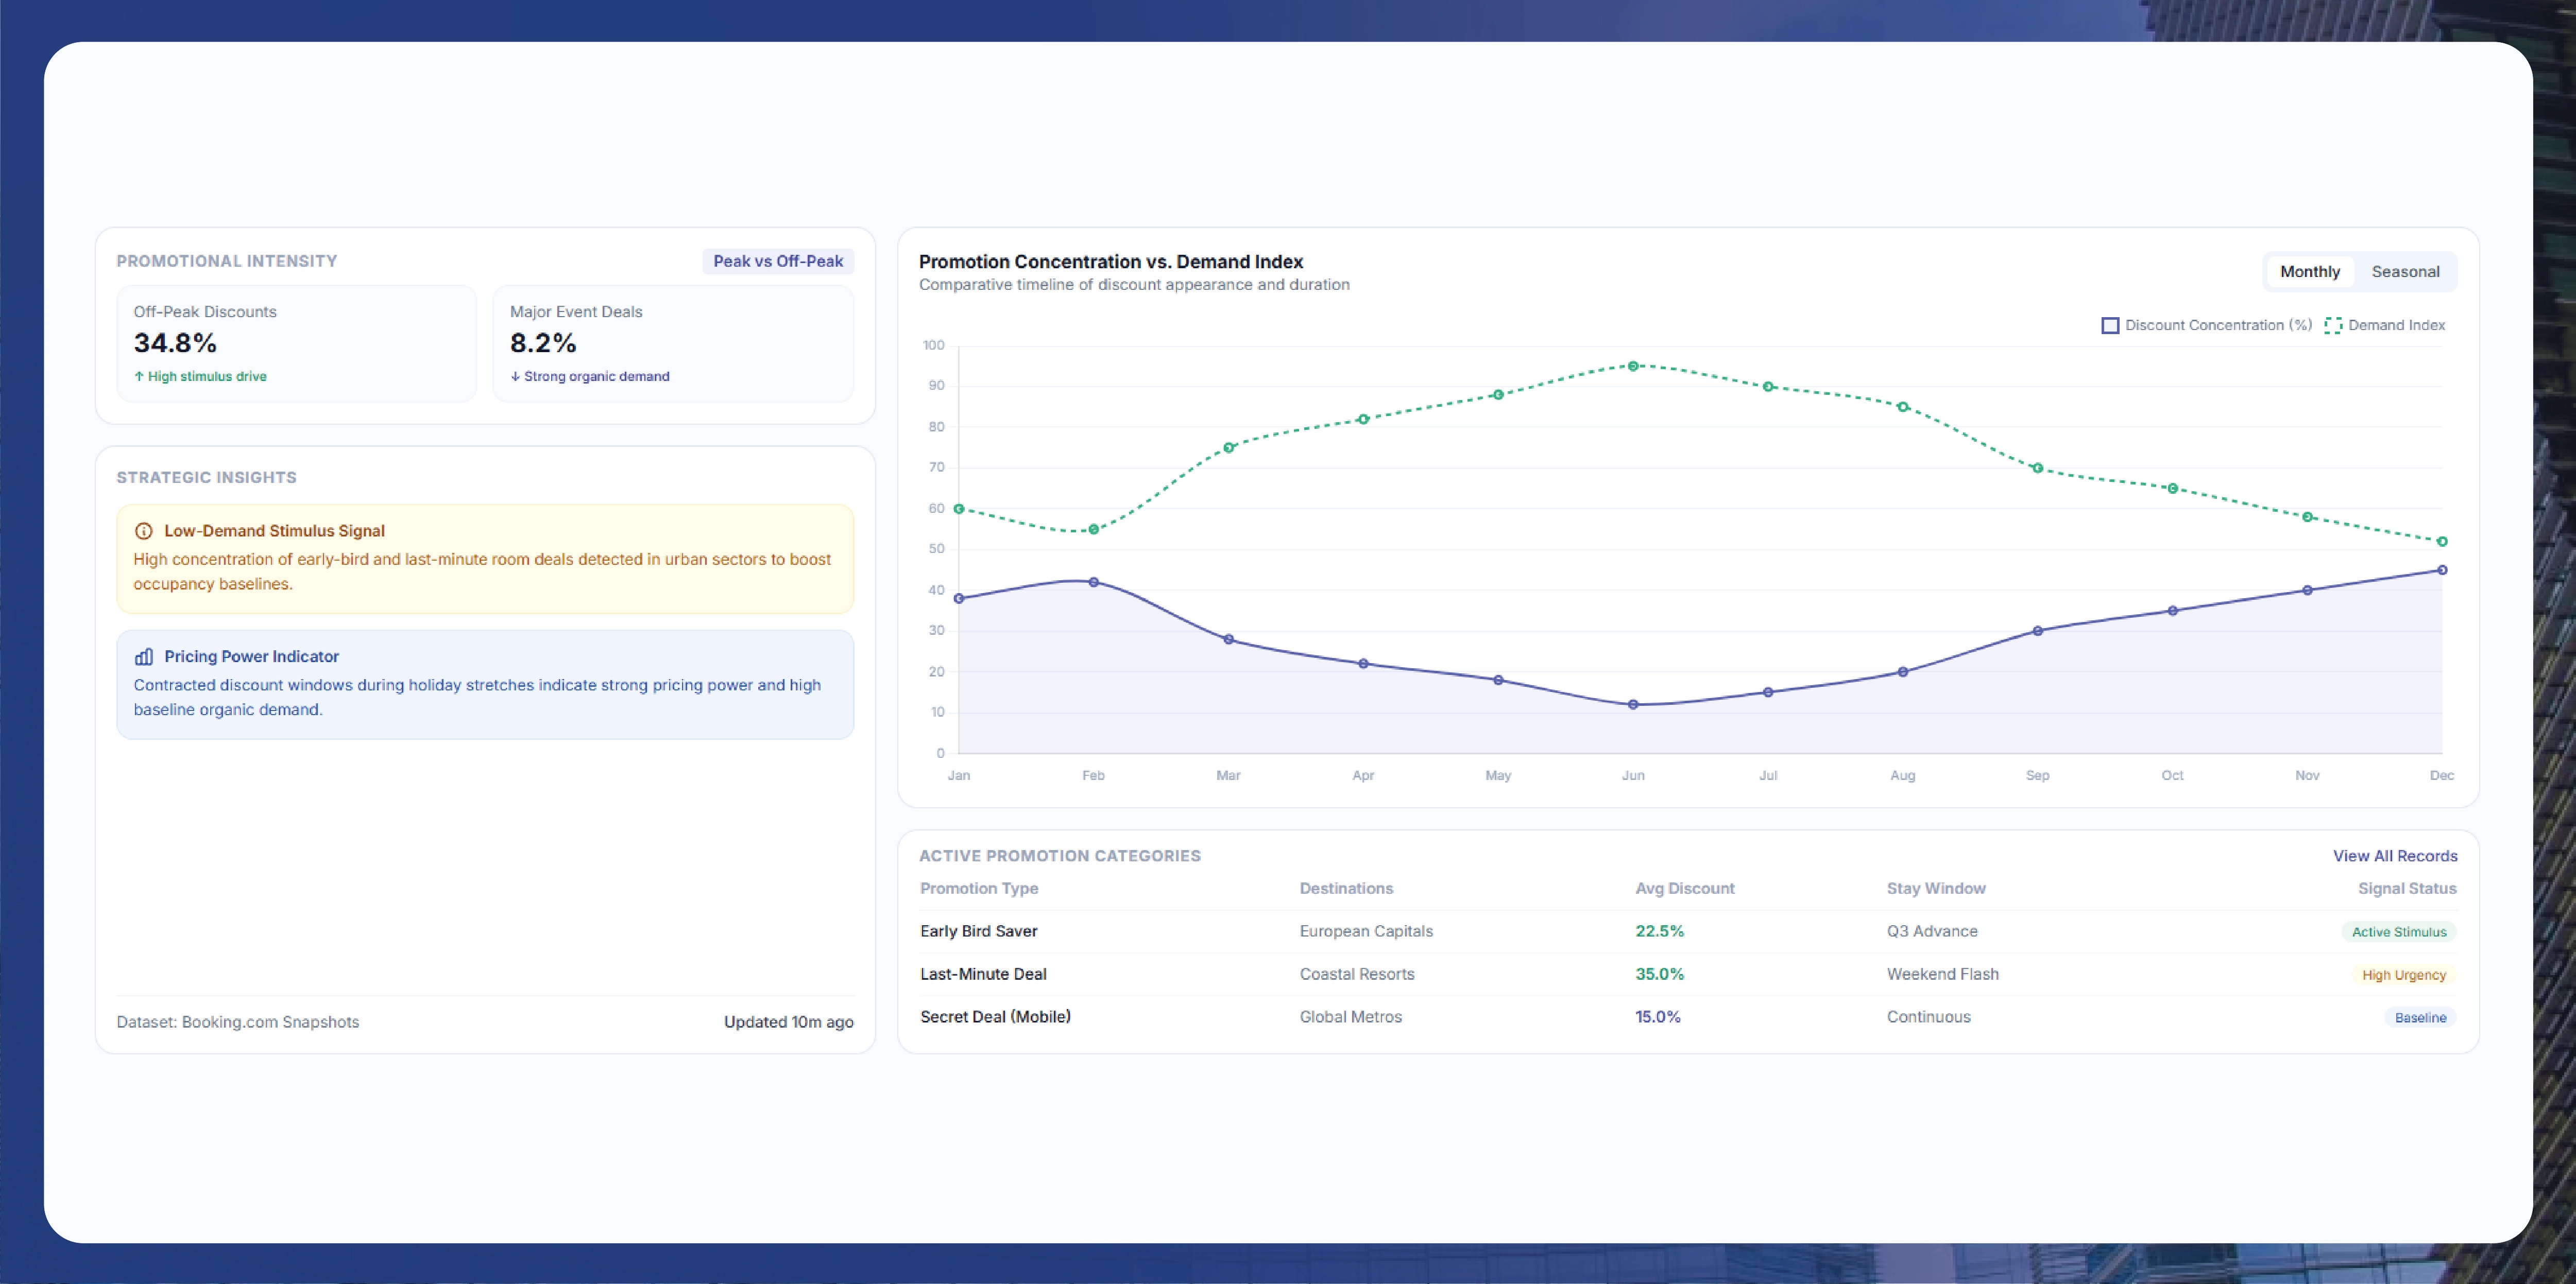Click the Signal Status column header
This screenshot has height=1284, width=2576.
pos(2407,888)
